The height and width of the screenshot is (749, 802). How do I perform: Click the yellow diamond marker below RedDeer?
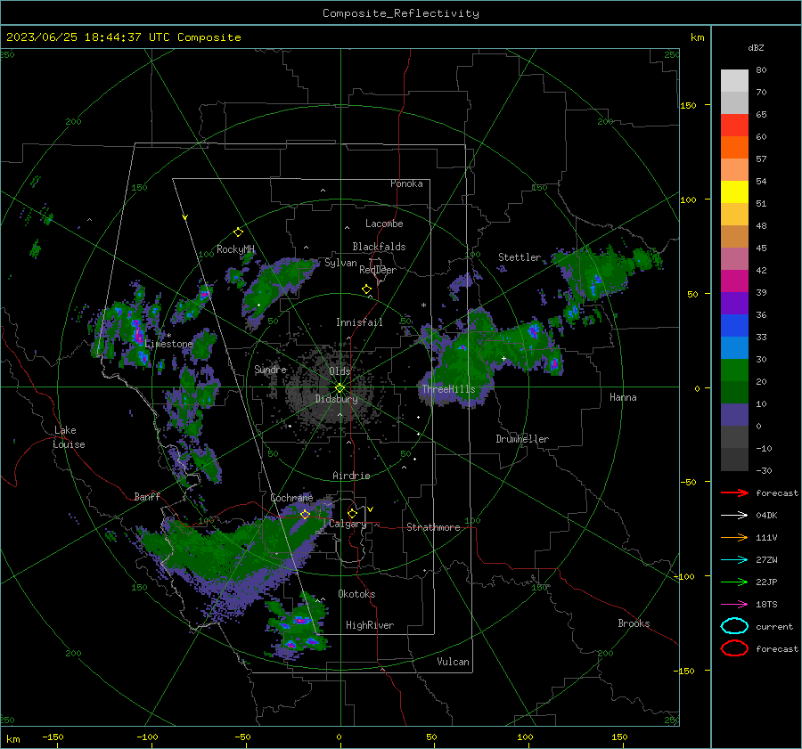(x=367, y=289)
